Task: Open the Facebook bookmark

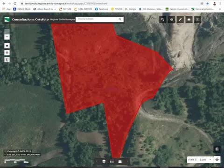Action: pyautogui.click(x=102, y=9)
